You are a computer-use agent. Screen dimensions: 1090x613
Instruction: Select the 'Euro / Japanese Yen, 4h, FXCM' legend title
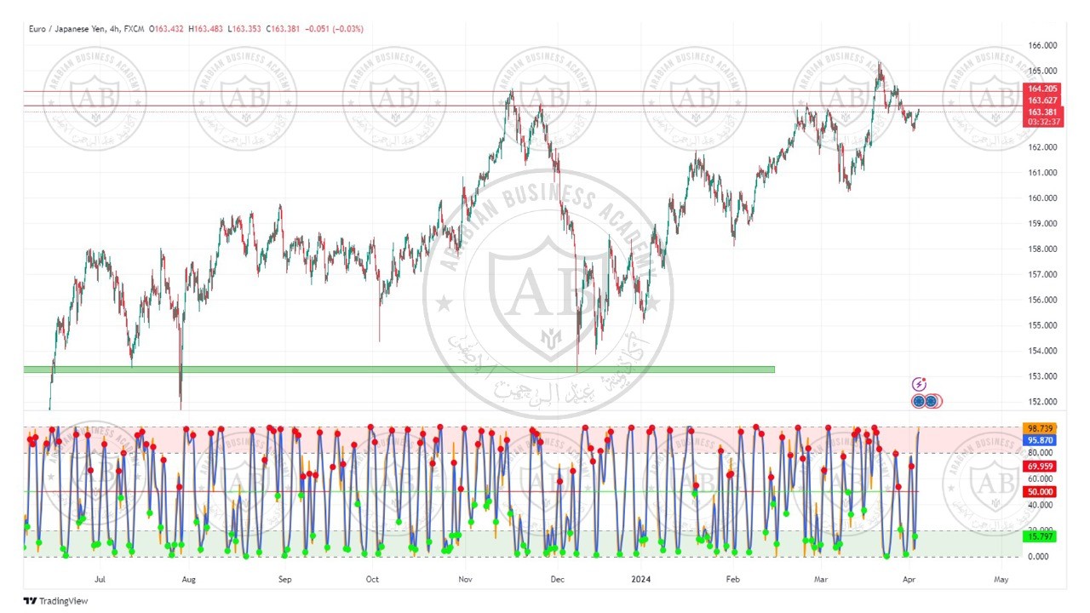pyautogui.click(x=85, y=29)
